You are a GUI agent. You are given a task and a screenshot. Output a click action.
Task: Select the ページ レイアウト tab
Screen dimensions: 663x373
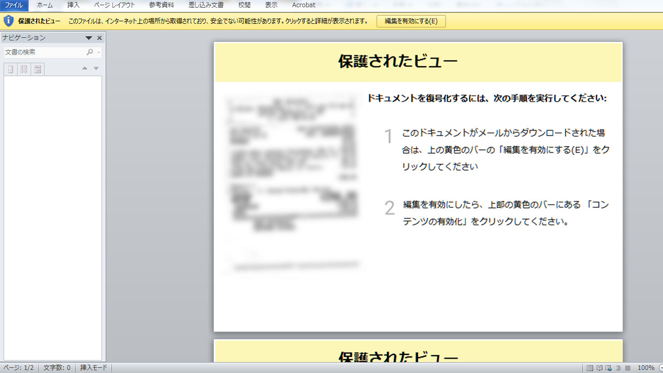(x=114, y=5)
